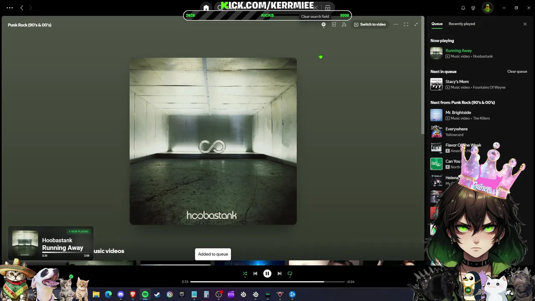Open Epic Games Launcher from taskbar
Image resolution: width=535 pixels, height=301 pixels.
[182, 294]
